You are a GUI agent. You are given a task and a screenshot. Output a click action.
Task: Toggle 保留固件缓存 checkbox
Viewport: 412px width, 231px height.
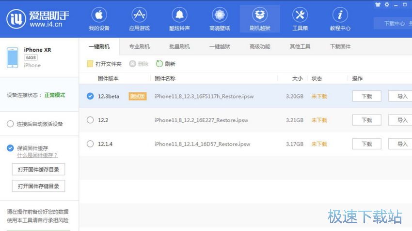(x=10, y=148)
